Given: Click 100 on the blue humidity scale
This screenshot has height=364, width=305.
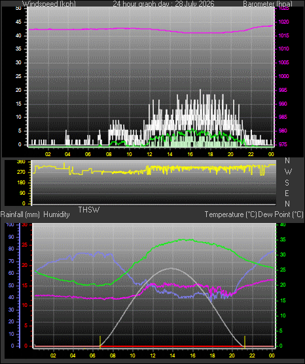Looking at the screenshot, I should [x=10, y=225].
